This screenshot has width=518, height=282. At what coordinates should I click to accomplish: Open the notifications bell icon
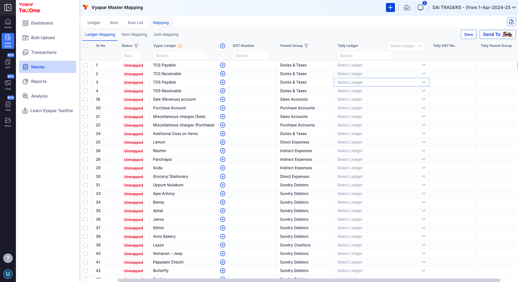point(420,7)
